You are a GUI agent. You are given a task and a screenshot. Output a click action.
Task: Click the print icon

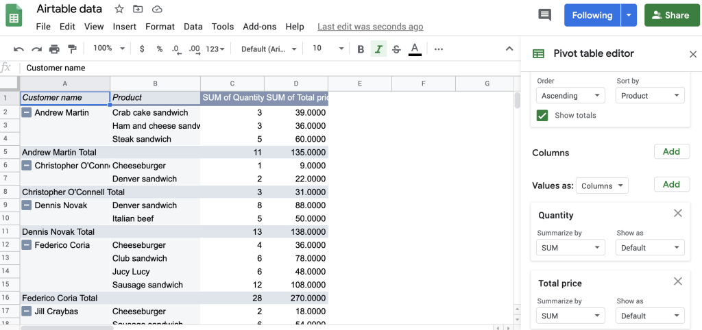coord(54,49)
